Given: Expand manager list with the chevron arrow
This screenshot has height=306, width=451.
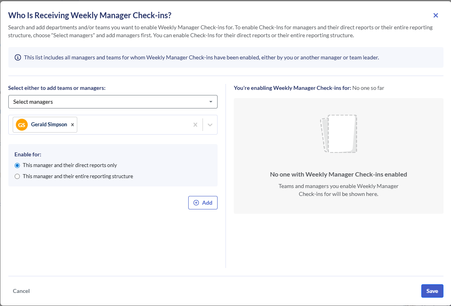Looking at the screenshot, I should click(210, 125).
